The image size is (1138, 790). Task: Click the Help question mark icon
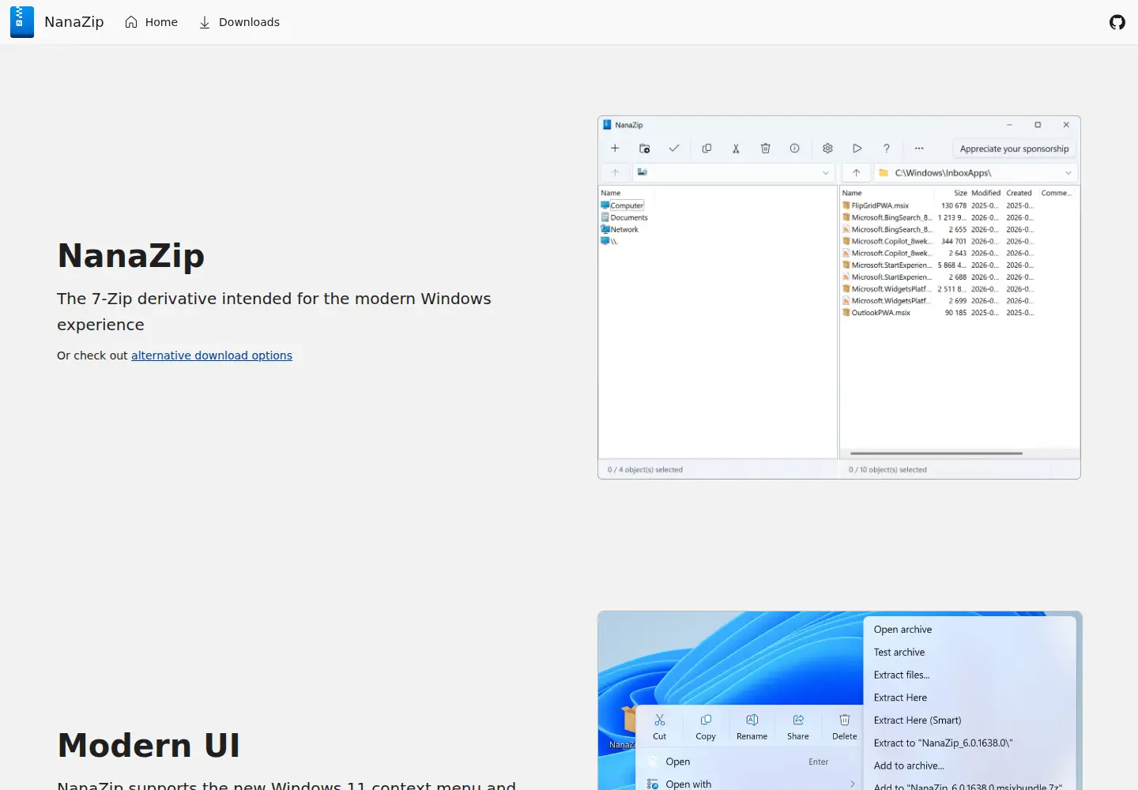point(887,149)
